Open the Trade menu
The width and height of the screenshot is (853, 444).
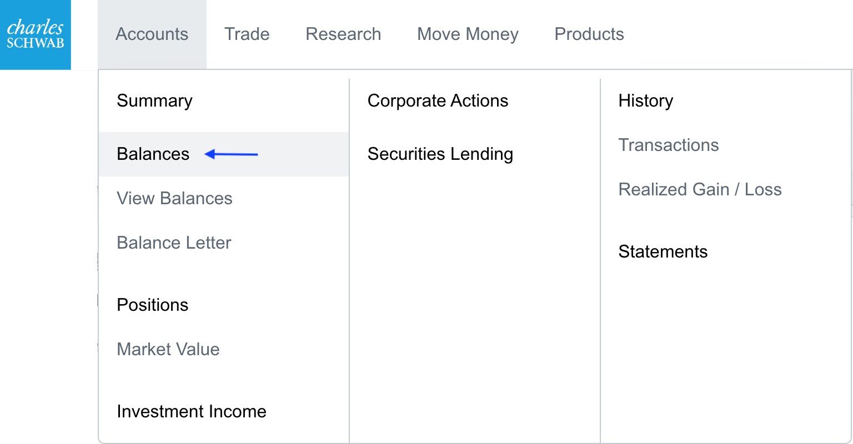pos(247,34)
